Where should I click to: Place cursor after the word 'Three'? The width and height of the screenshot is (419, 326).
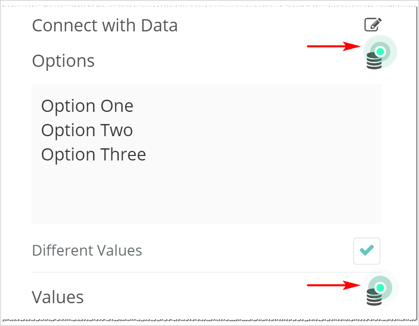click(147, 154)
